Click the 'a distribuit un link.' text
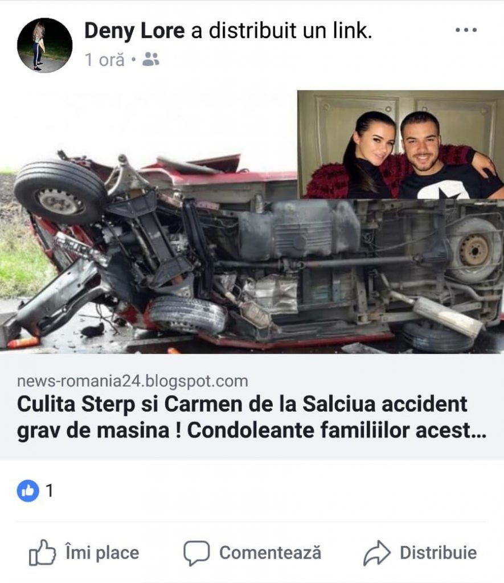504x583 pixels. tap(281, 31)
